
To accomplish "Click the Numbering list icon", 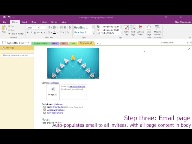I will coord(55,28).
